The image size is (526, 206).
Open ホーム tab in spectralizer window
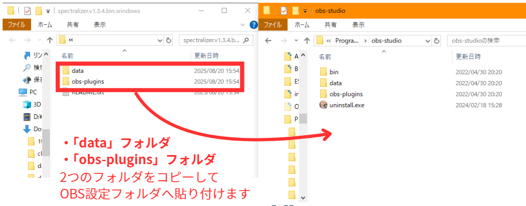point(45,25)
